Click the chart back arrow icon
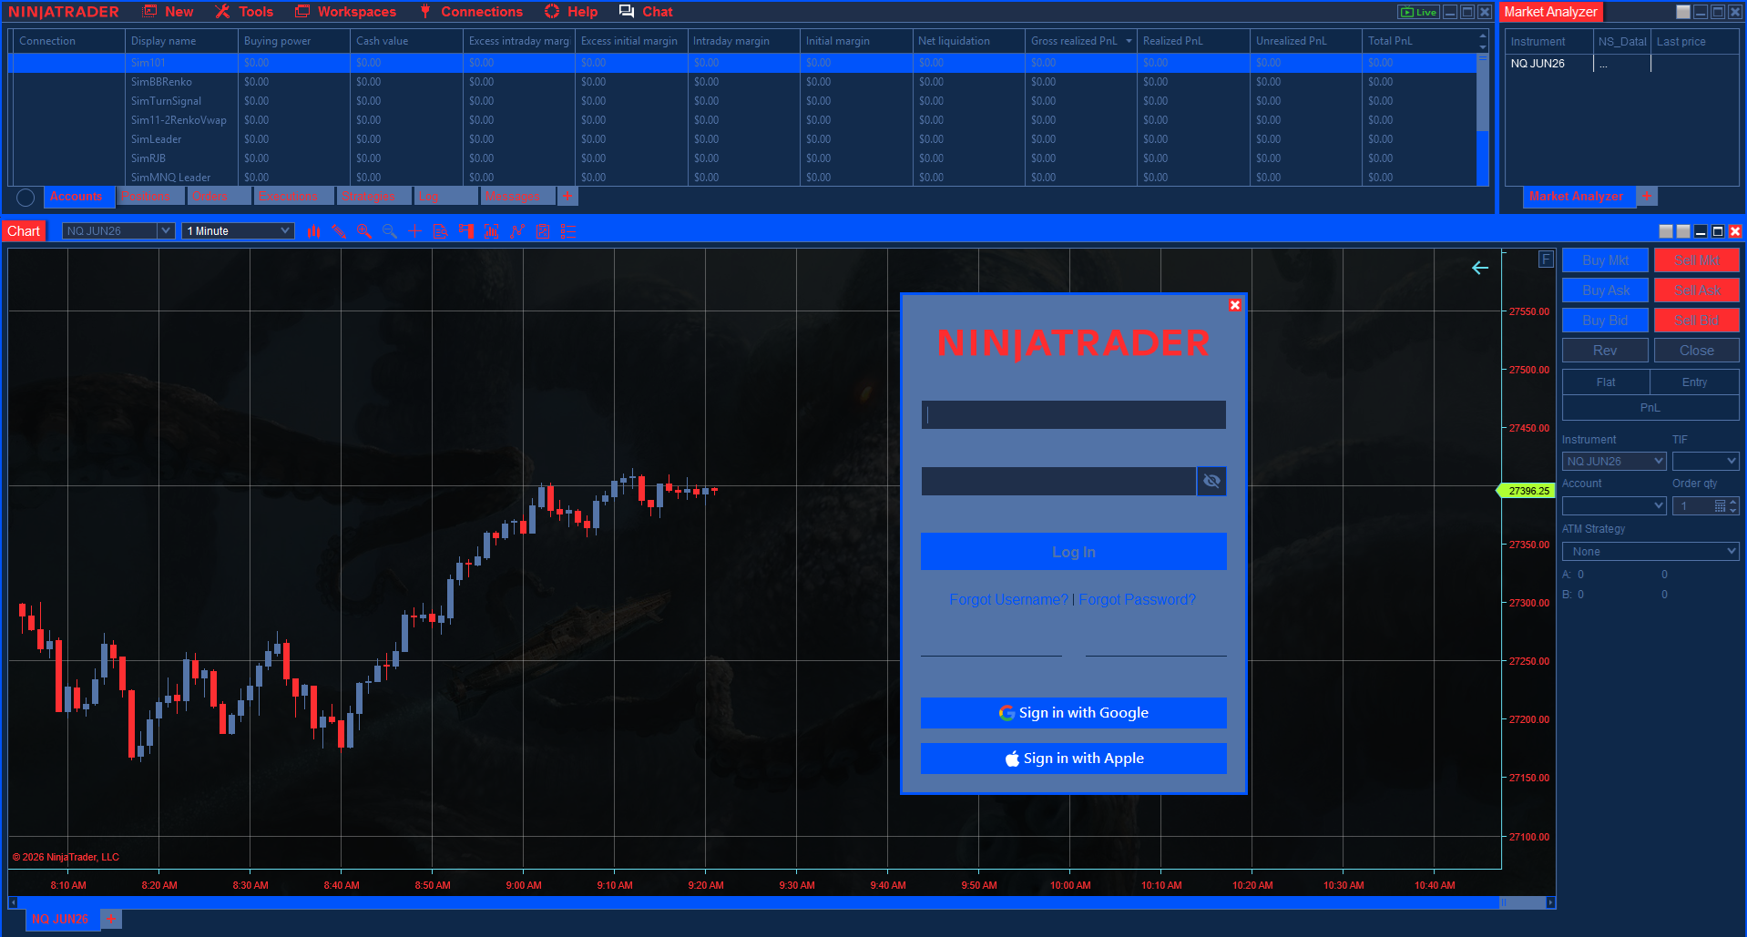1747x937 pixels. click(1480, 268)
